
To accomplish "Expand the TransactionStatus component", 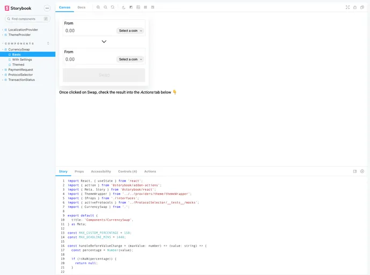I will [x=22, y=80].
